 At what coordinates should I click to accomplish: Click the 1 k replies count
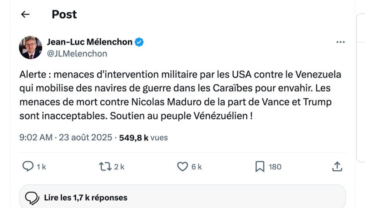[x=42, y=167]
